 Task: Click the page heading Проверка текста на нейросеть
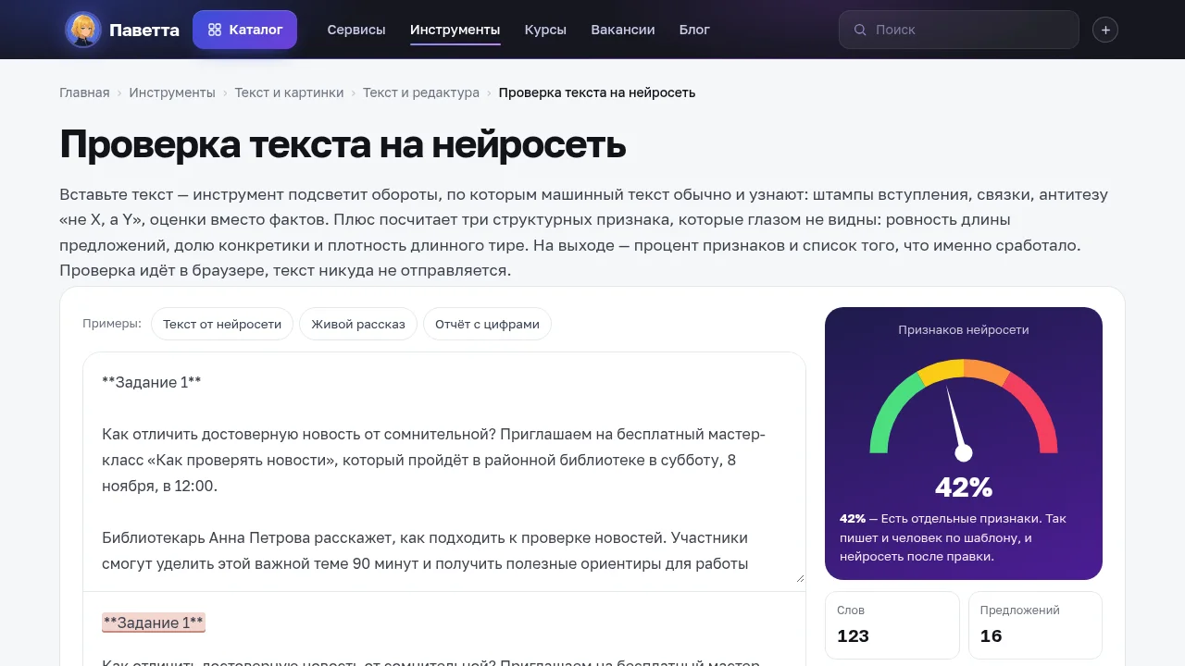click(343, 144)
